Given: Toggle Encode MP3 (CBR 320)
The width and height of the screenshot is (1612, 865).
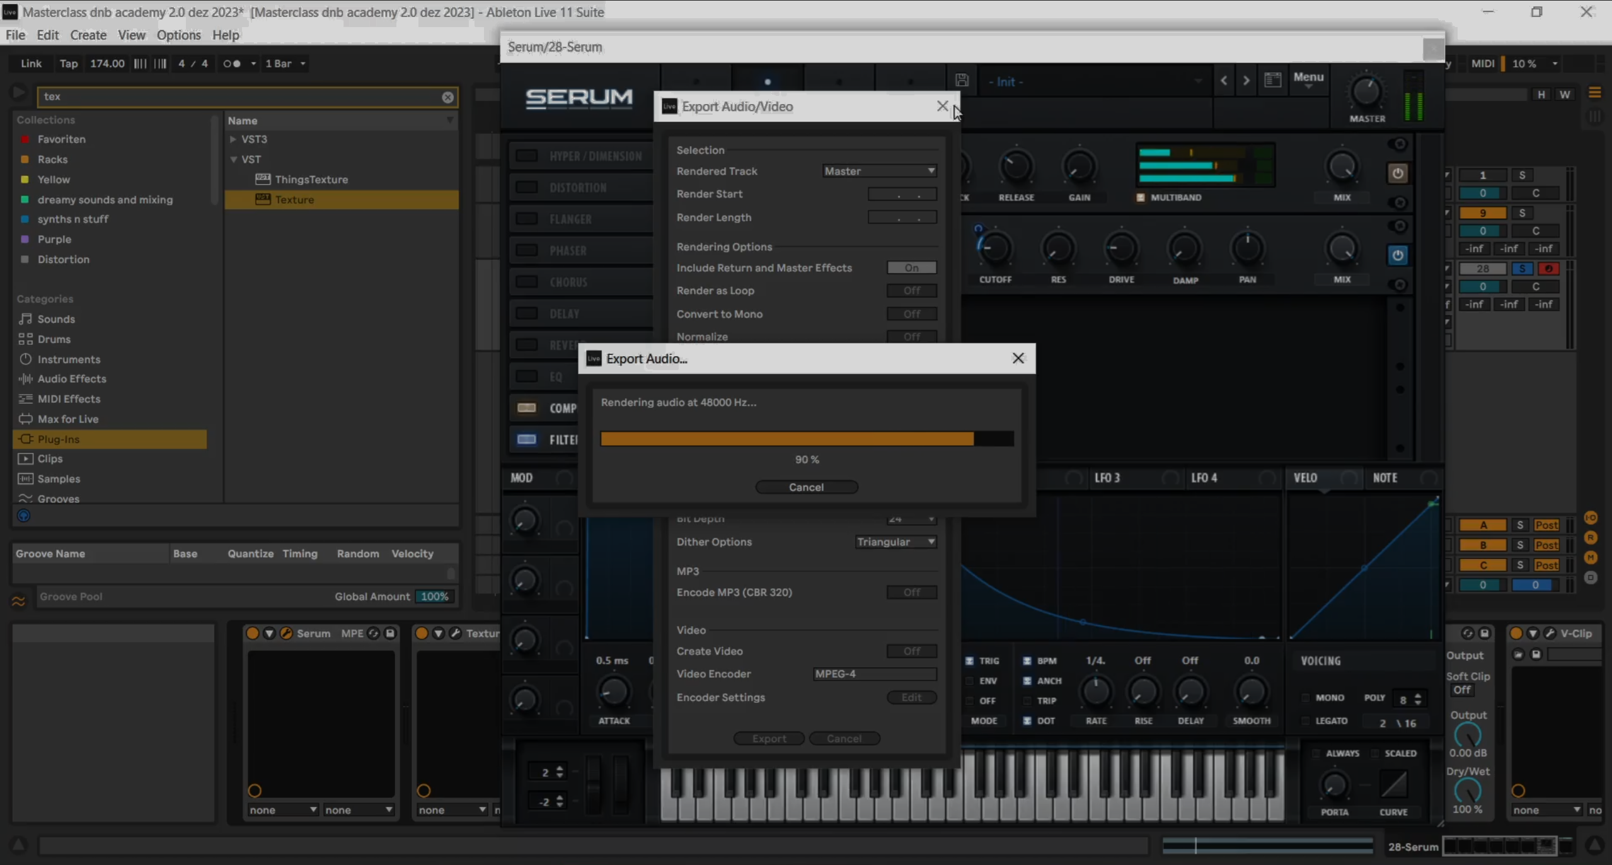Looking at the screenshot, I should (x=911, y=592).
